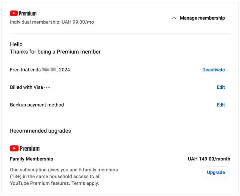Click the Hello greeting text

16,44
